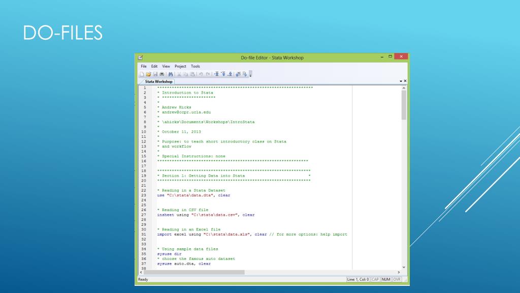Click the '* Using sample data files' comment
The image size is (520, 293).
click(187, 249)
